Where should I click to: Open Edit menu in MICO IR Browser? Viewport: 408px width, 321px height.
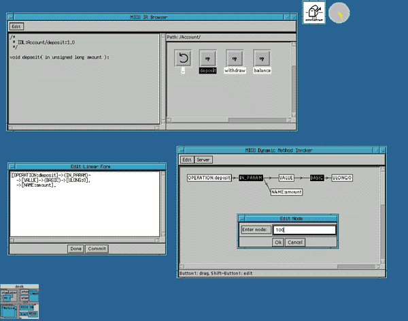(x=16, y=26)
